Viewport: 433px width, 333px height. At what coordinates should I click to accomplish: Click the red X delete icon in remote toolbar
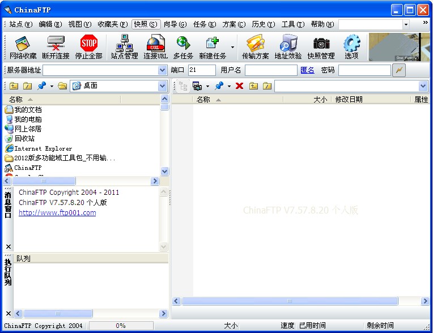(x=239, y=86)
